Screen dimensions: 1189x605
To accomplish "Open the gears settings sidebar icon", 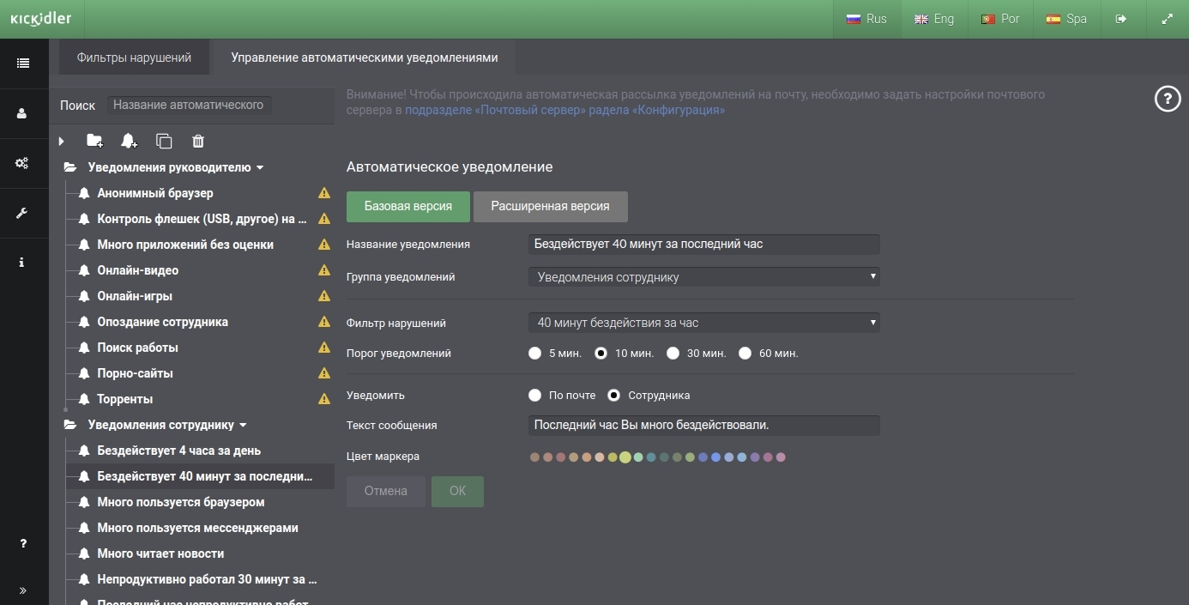I will pos(22,163).
